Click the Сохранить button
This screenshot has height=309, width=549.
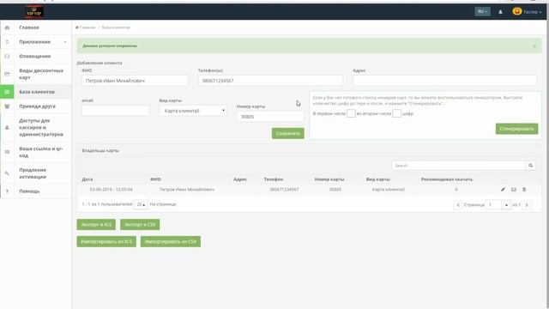[x=288, y=133]
